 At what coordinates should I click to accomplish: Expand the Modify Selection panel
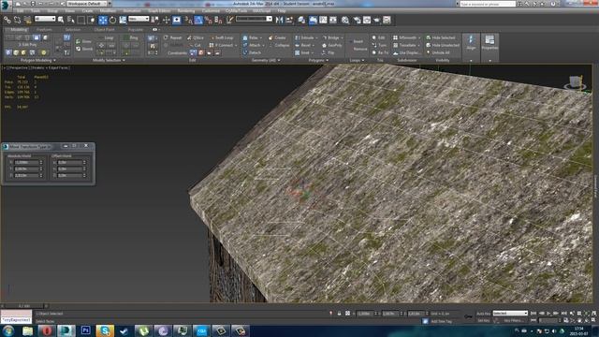coord(109,60)
